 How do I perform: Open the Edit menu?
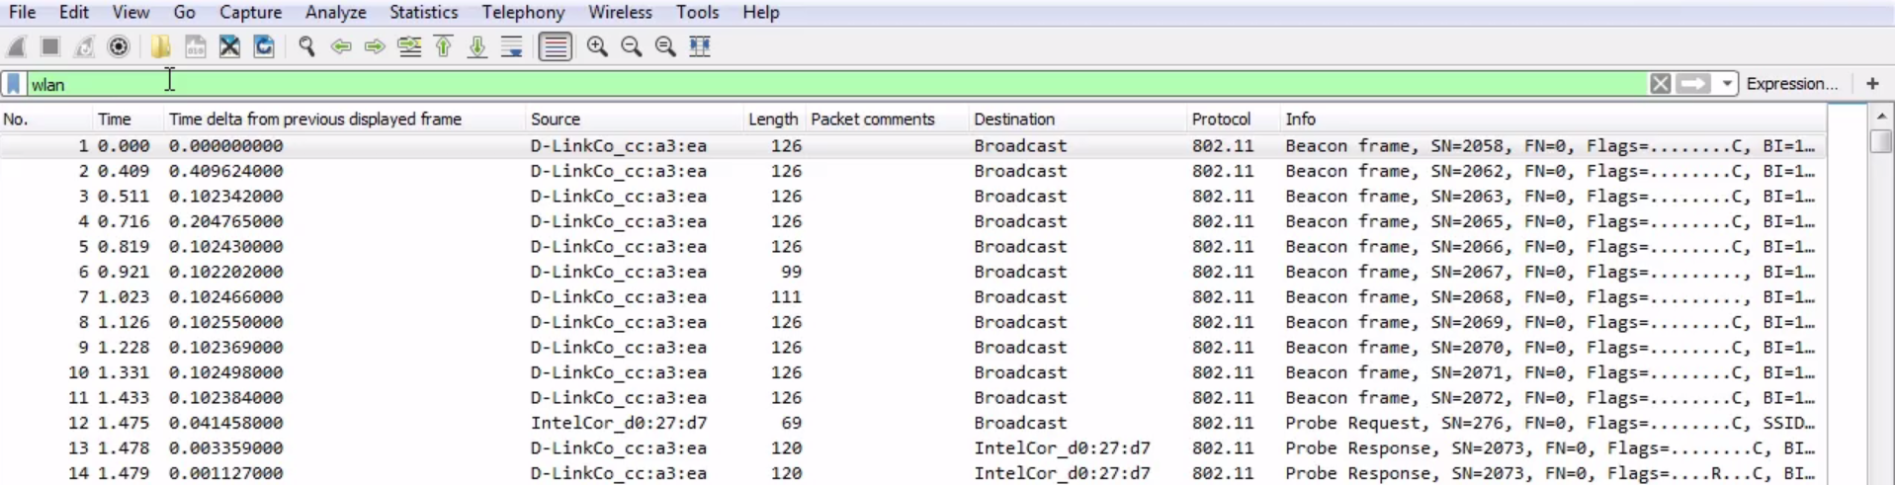[x=73, y=13]
